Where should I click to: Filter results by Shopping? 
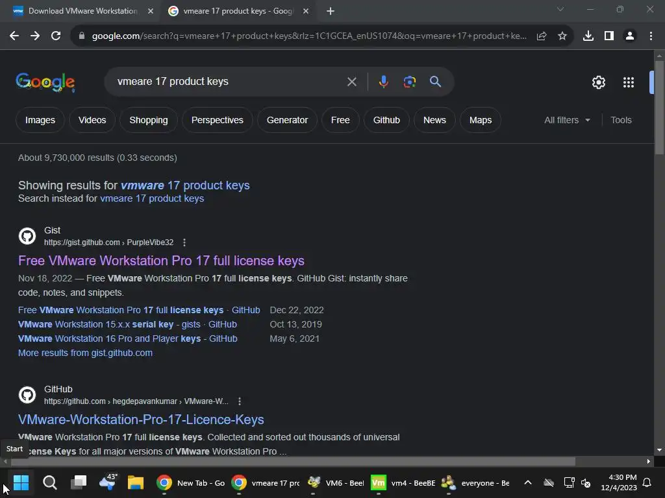tap(149, 120)
